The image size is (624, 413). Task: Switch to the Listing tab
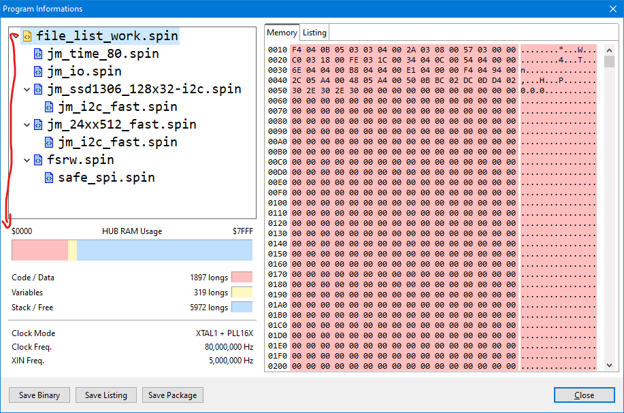(x=314, y=33)
